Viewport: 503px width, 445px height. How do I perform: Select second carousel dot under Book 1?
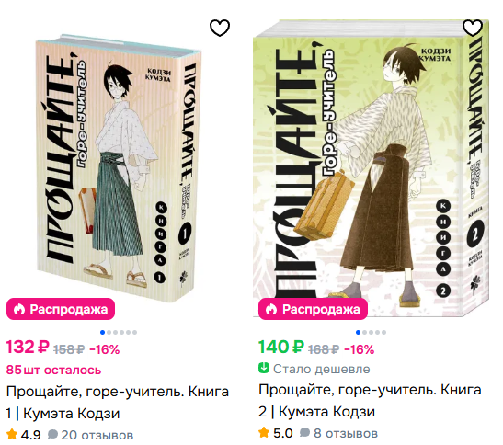click(109, 333)
